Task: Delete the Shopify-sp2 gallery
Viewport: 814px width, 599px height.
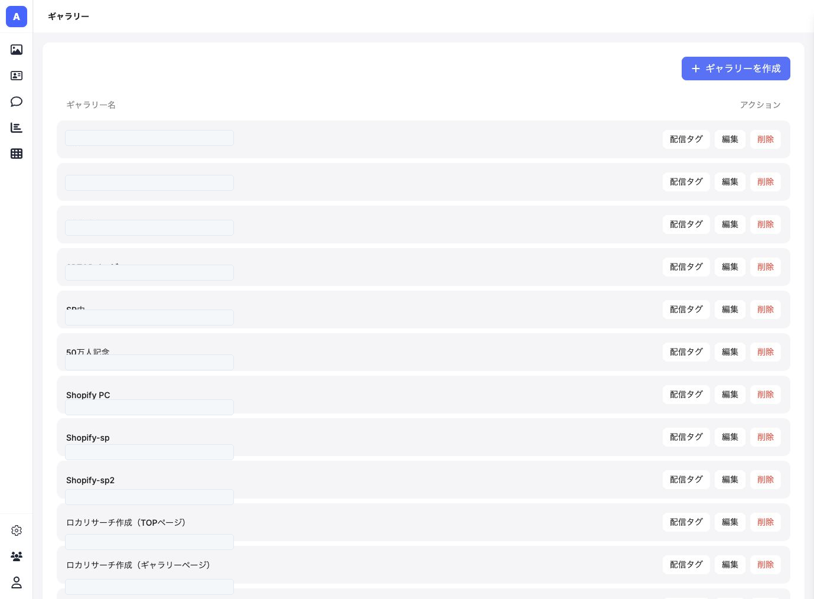Action: (766, 480)
